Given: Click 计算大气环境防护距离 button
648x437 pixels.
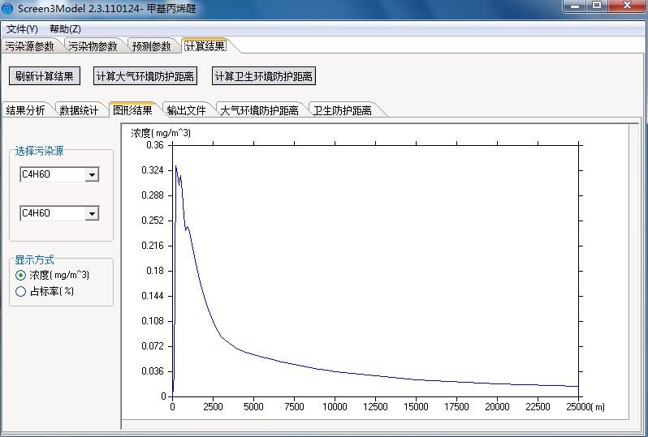Looking at the screenshot, I should [x=145, y=76].
